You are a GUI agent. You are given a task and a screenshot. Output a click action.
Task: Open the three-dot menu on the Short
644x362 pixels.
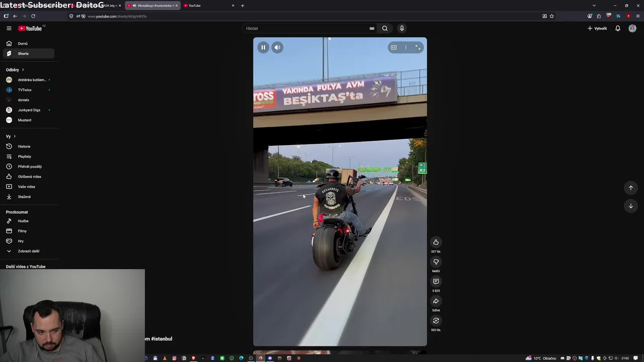point(406,47)
